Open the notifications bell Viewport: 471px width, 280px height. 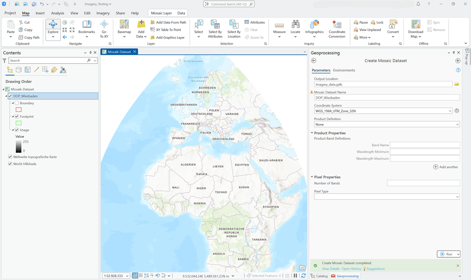tap(418, 4)
